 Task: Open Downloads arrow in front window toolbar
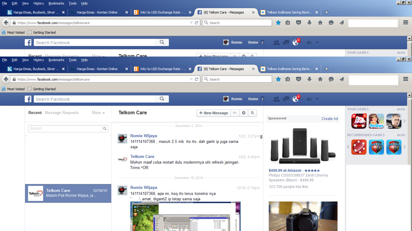[309, 79]
